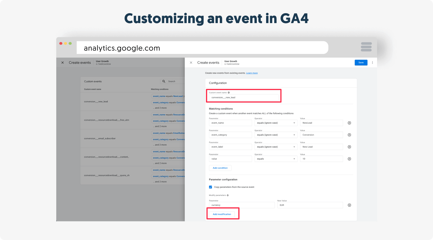The height and width of the screenshot is (240, 433).
Task: Click the browser hamburger menu icon
Action: [x=366, y=47]
